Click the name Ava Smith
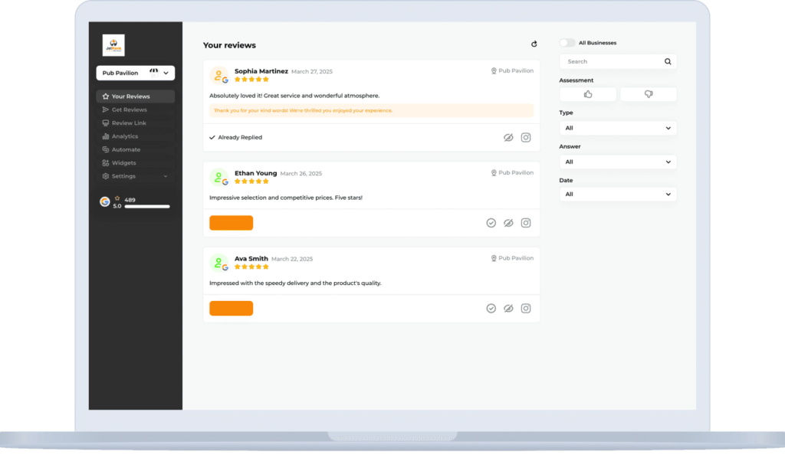The image size is (785, 455). coord(251,259)
